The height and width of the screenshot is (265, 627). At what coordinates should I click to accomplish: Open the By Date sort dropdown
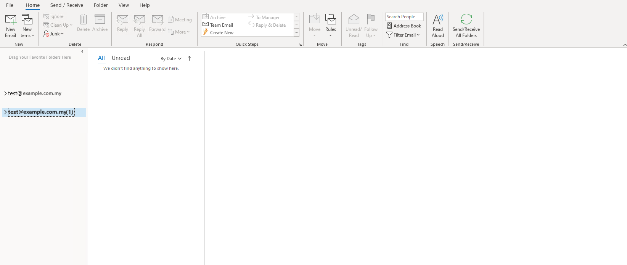coord(171,59)
